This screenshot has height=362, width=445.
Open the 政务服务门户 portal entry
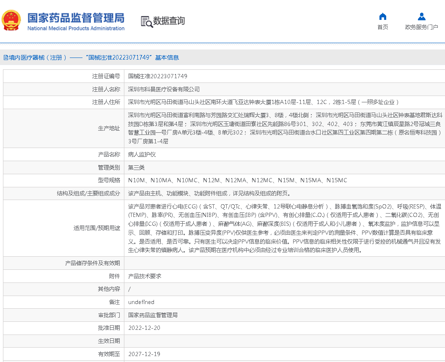(422, 26)
